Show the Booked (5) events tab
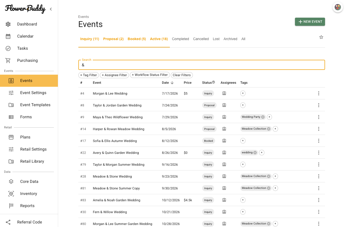 tap(137, 39)
